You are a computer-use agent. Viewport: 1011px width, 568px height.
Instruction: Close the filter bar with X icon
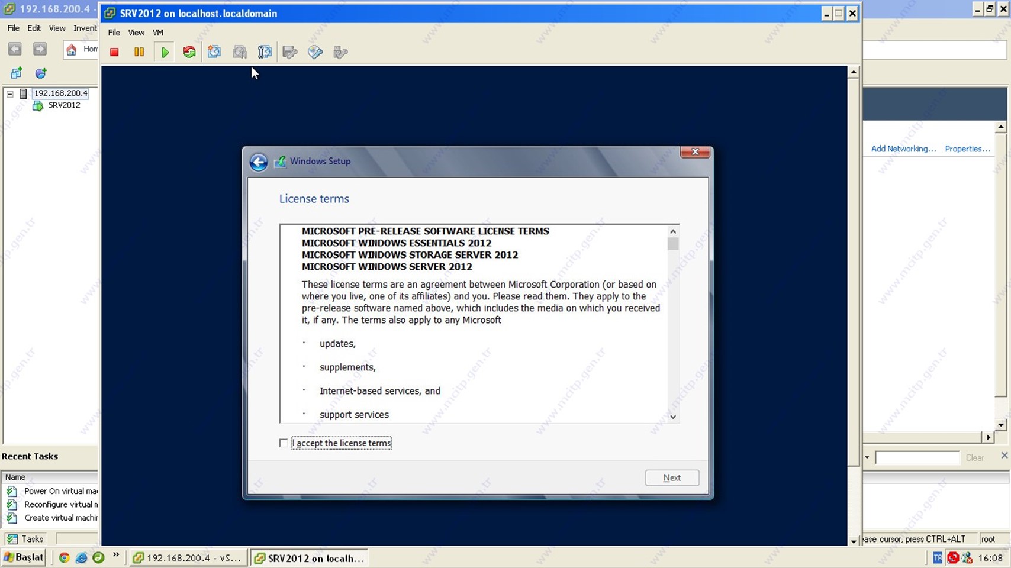1004,455
